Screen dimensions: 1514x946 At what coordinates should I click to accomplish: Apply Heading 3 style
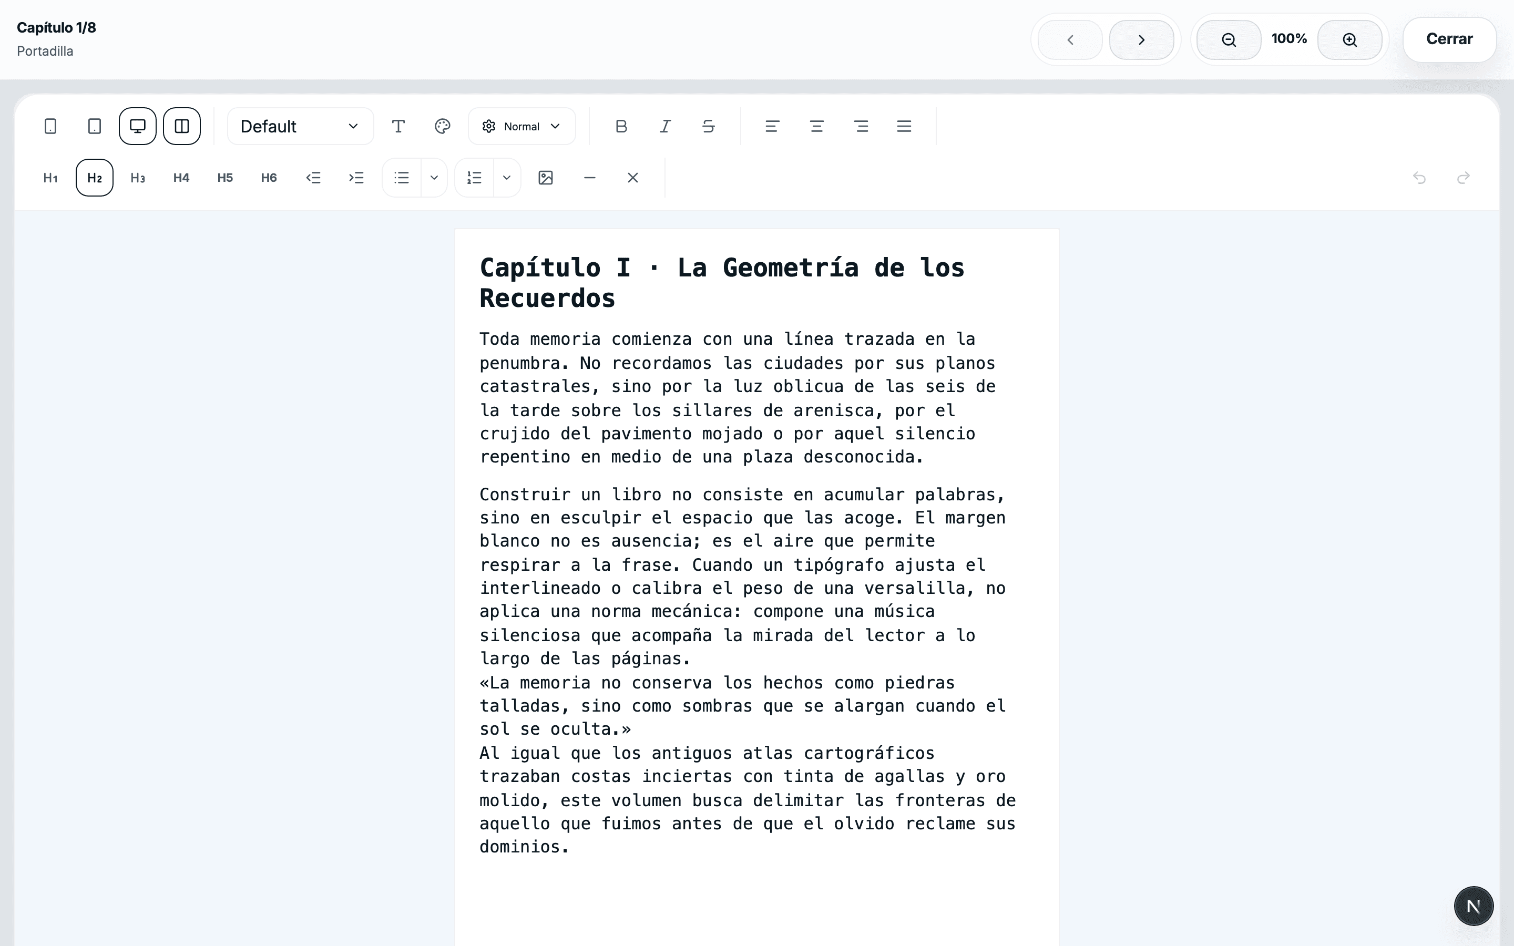(138, 178)
